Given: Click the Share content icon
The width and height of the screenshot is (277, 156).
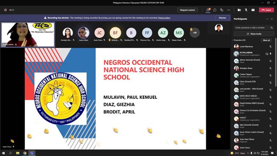Looking at the screenshot, I should [x=253, y=10].
